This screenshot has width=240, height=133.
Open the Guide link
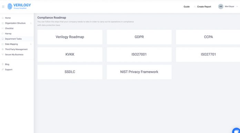click(x=187, y=7)
